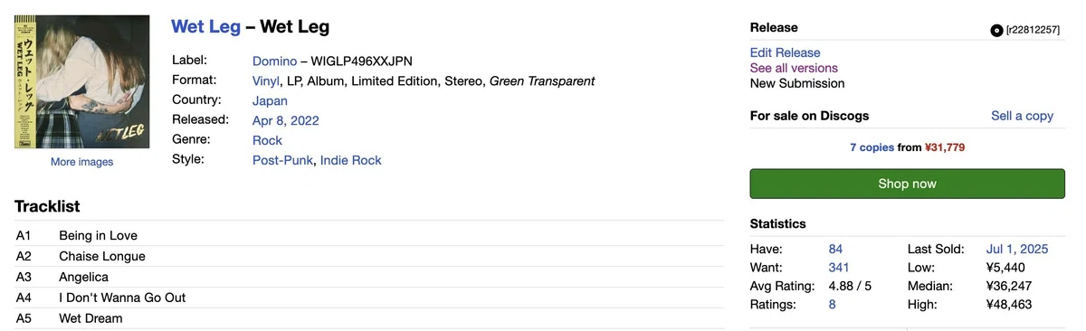Click the Edit Release link
This screenshot has height=331, width=1086.
[786, 52]
